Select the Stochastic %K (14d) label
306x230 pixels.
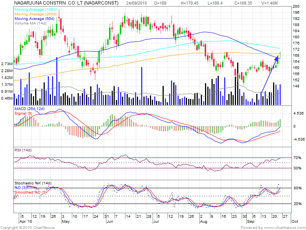(x=33, y=183)
